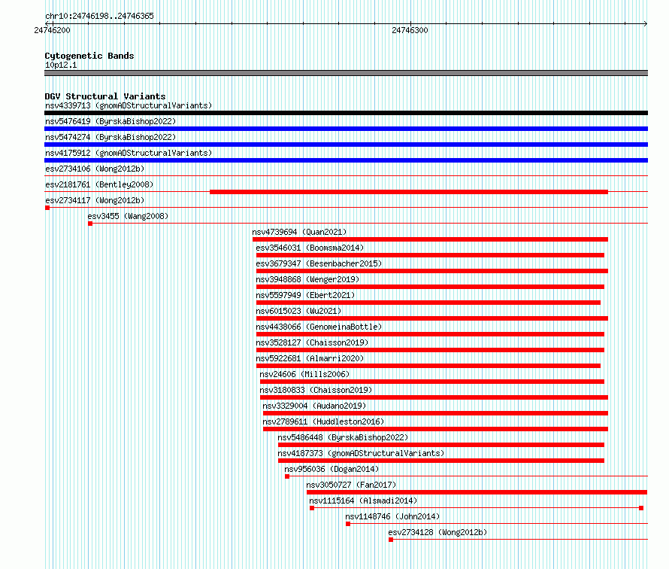Select nsv5486448 (ByrskaBishop2022) label
This screenshot has width=669, height=569.
pos(343,437)
